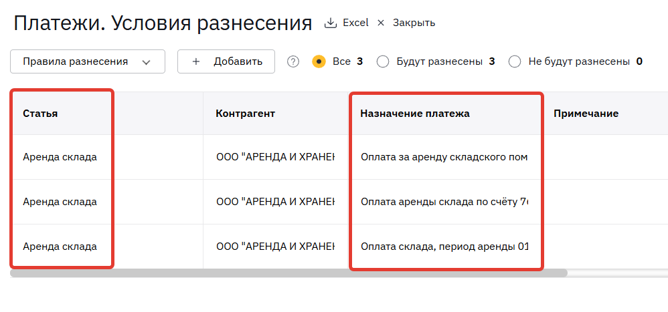Select the Будут разнесены radio button

[x=383, y=61]
